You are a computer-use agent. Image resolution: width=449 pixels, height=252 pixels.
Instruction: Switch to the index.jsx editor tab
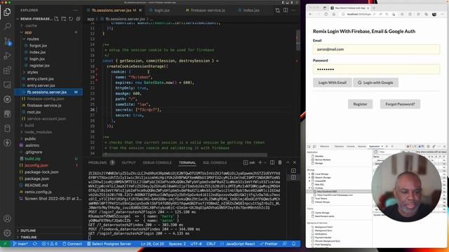251,10
